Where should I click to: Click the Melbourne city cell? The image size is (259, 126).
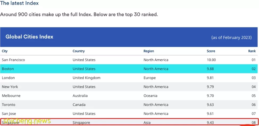(11, 96)
